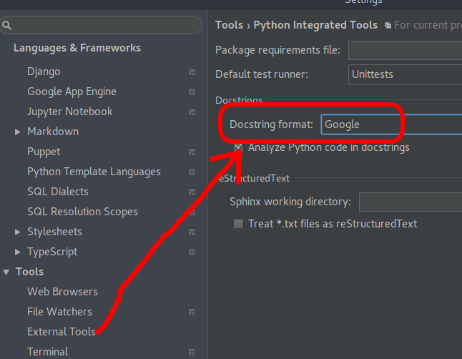Open Jupyter Notebook settings
This screenshot has width=462, height=359.
click(70, 112)
